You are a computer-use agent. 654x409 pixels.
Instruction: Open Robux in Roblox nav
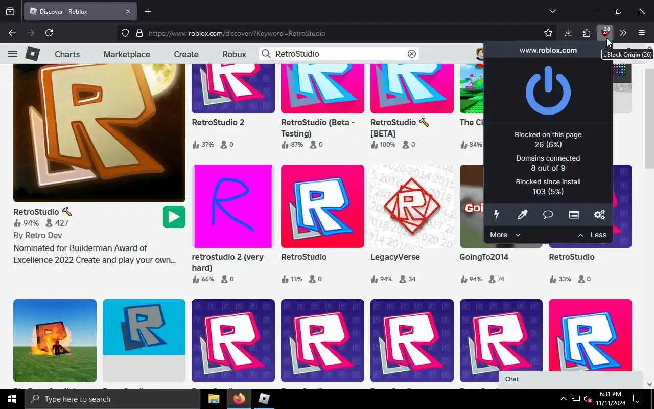tap(234, 54)
